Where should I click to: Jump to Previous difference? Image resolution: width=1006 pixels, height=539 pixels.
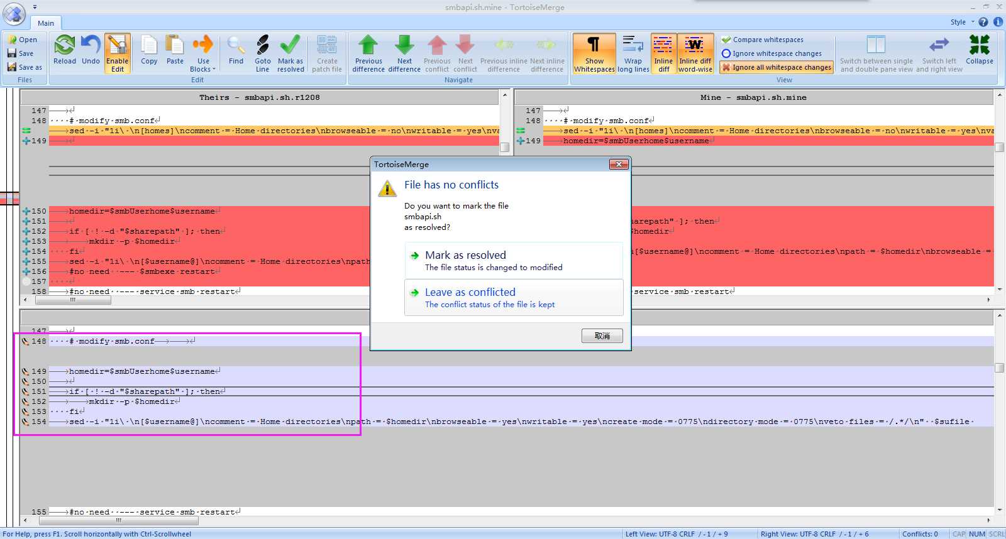pos(368,53)
